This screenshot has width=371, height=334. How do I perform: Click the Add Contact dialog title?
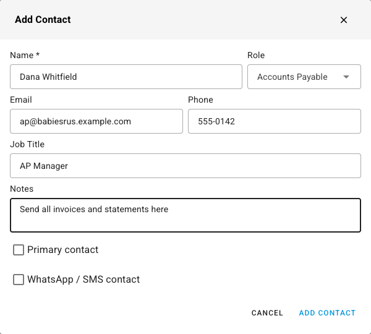43,20
